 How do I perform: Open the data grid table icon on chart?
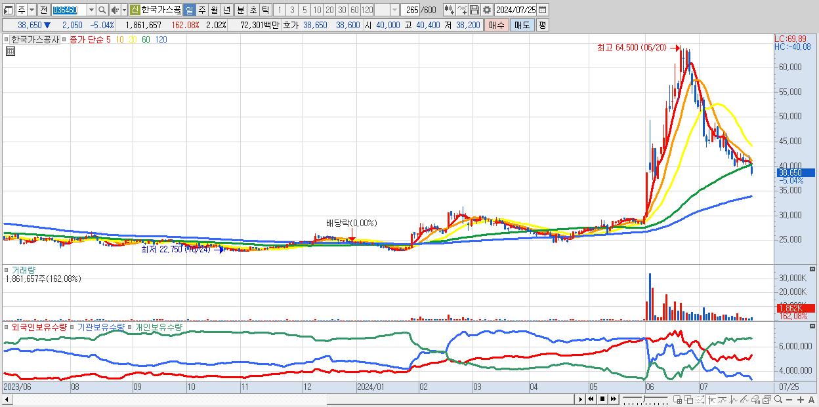[x=10, y=51]
